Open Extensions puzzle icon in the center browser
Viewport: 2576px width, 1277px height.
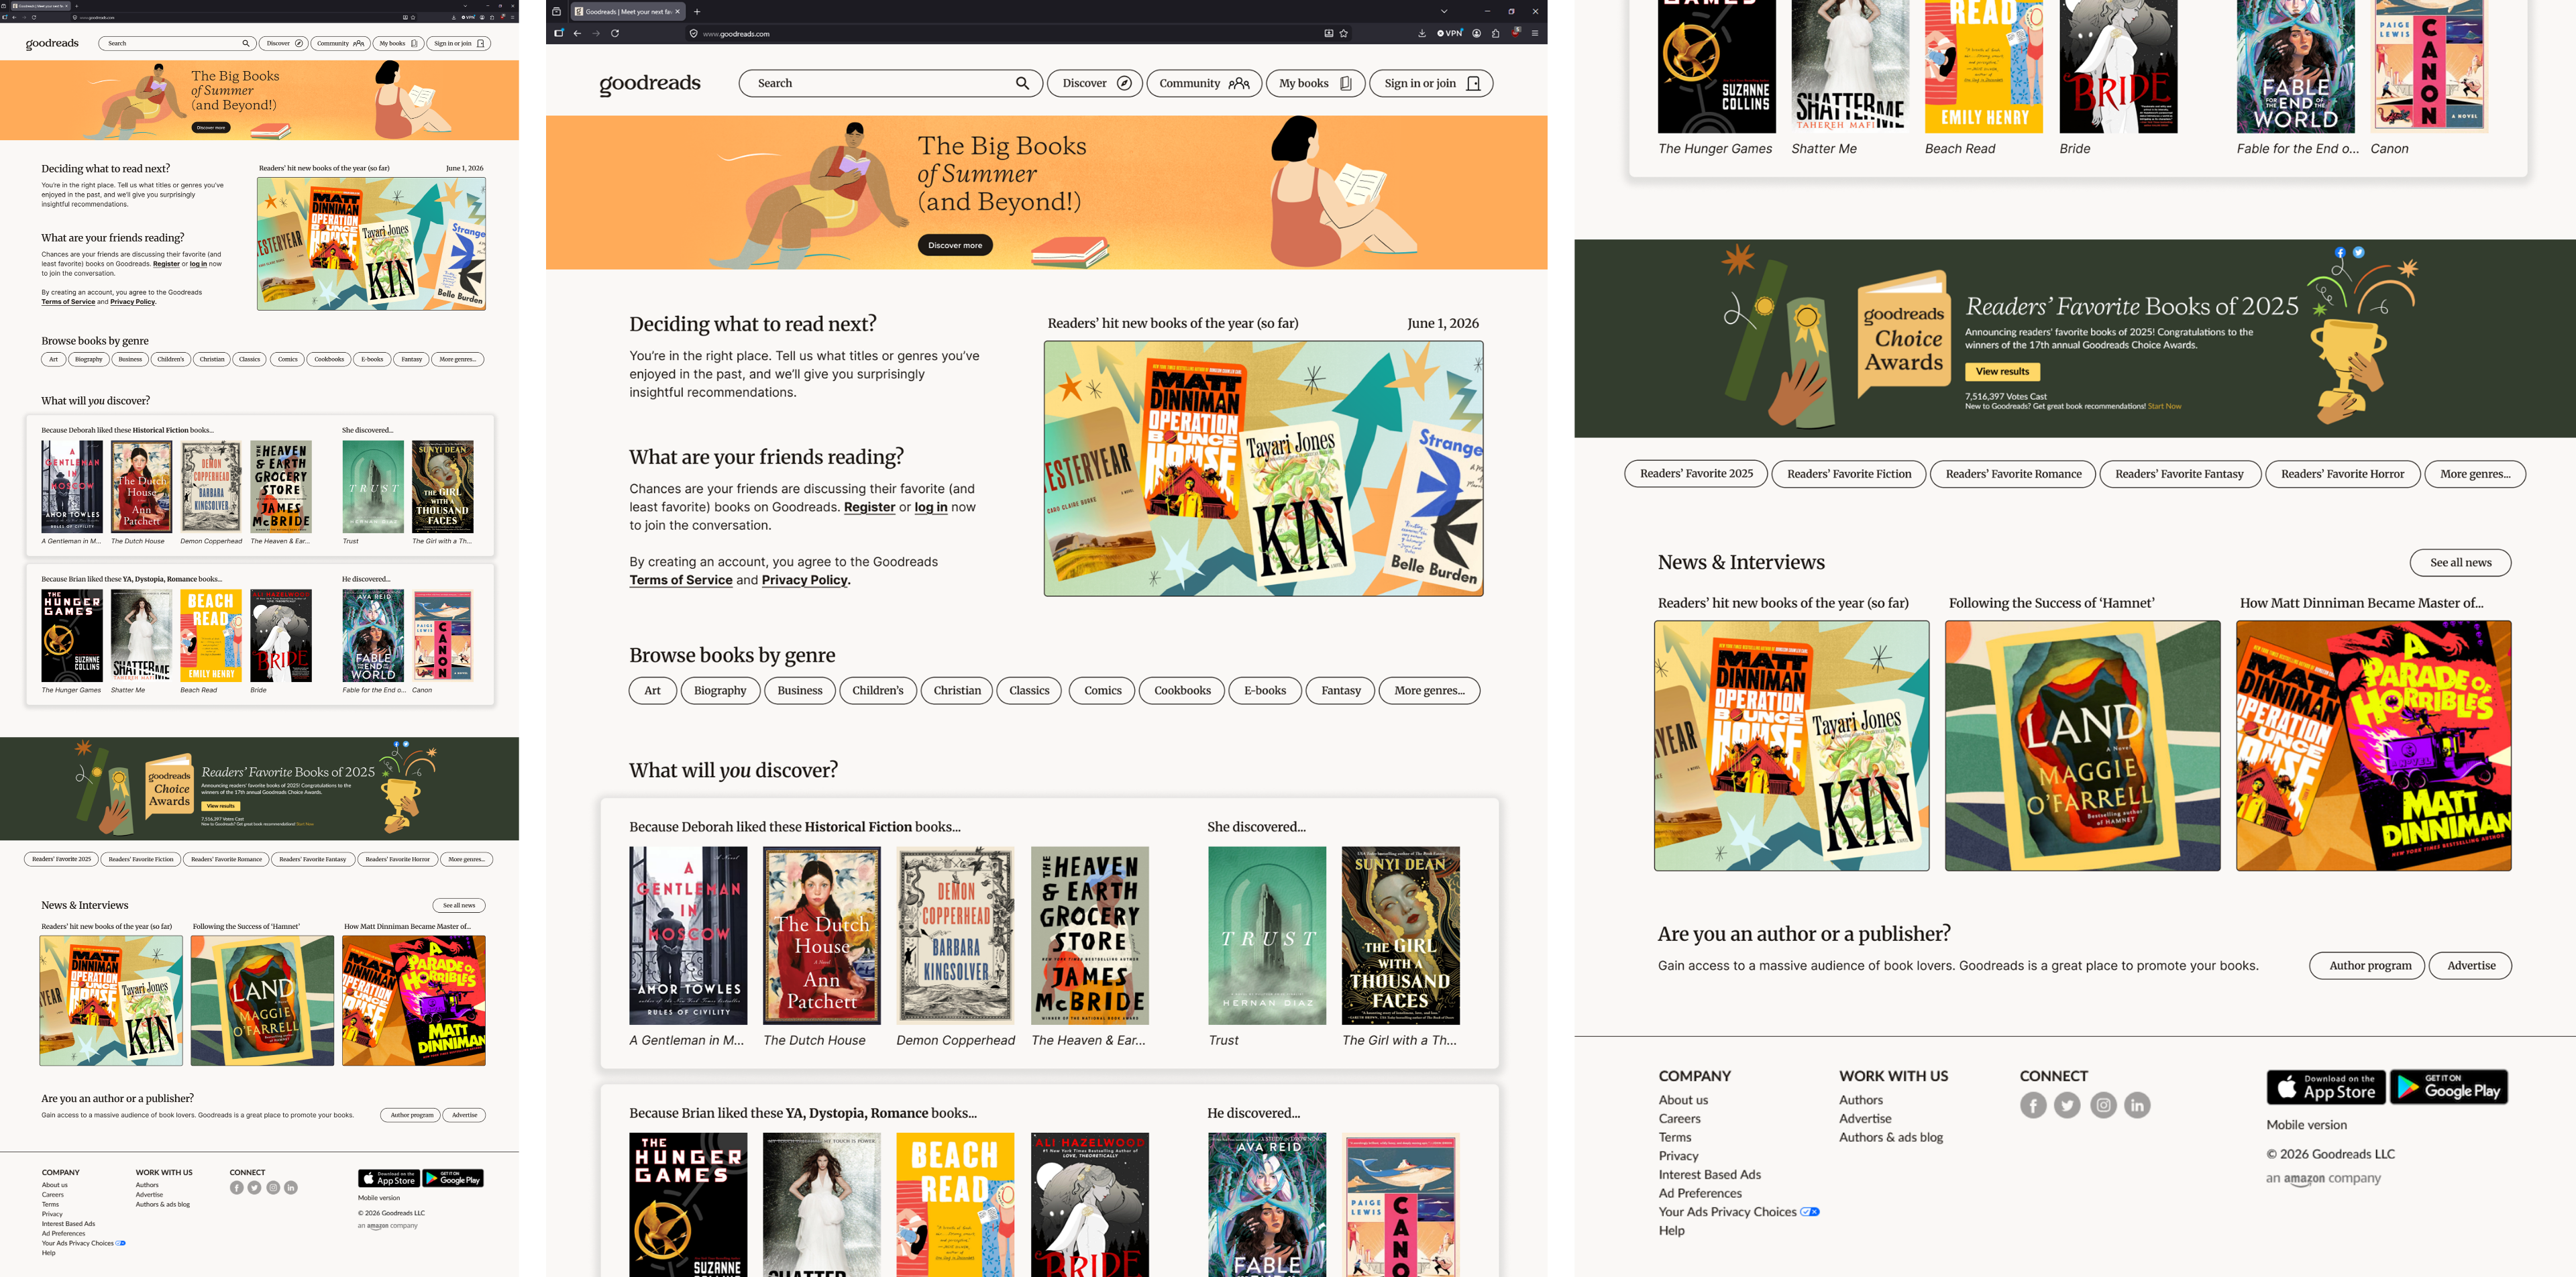(1495, 33)
